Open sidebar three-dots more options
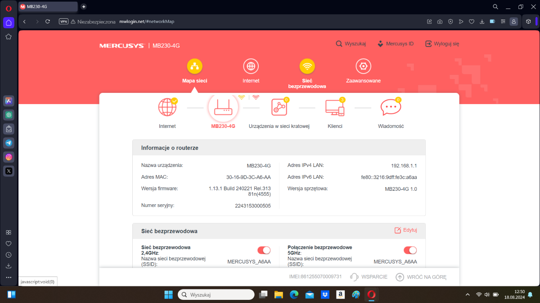The height and width of the screenshot is (303, 540). [x=9, y=277]
